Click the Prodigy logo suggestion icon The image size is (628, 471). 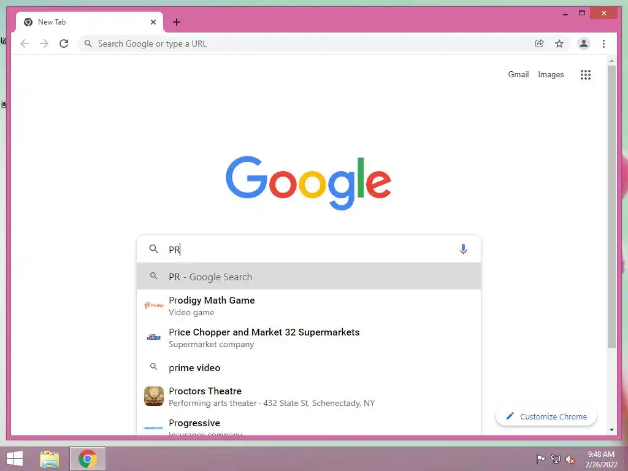pyautogui.click(x=154, y=305)
